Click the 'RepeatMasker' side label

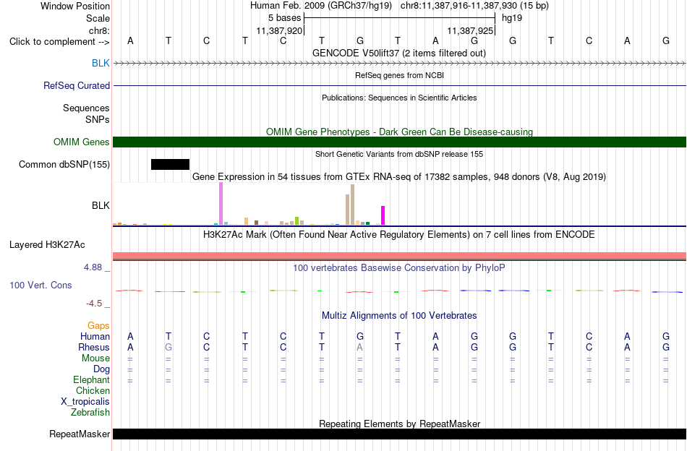pos(80,434)
